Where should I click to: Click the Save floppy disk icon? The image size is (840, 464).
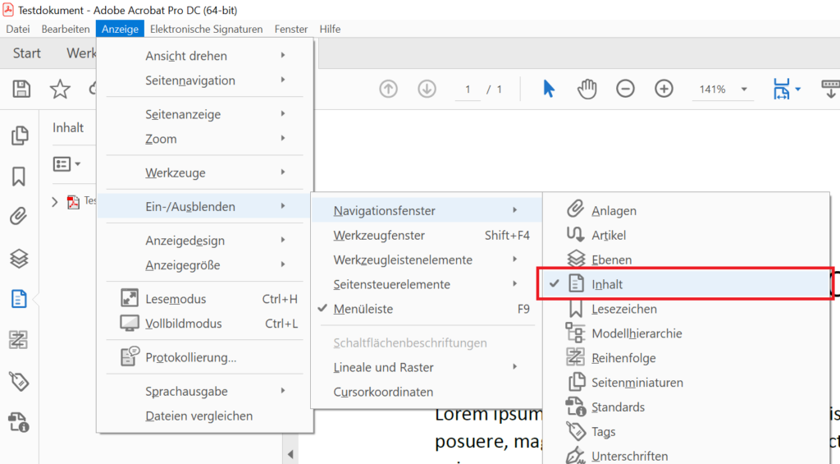(22, 90)
